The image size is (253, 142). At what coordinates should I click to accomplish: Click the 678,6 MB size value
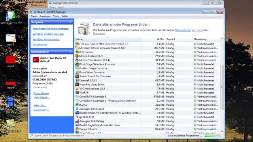tap(159, 97)
